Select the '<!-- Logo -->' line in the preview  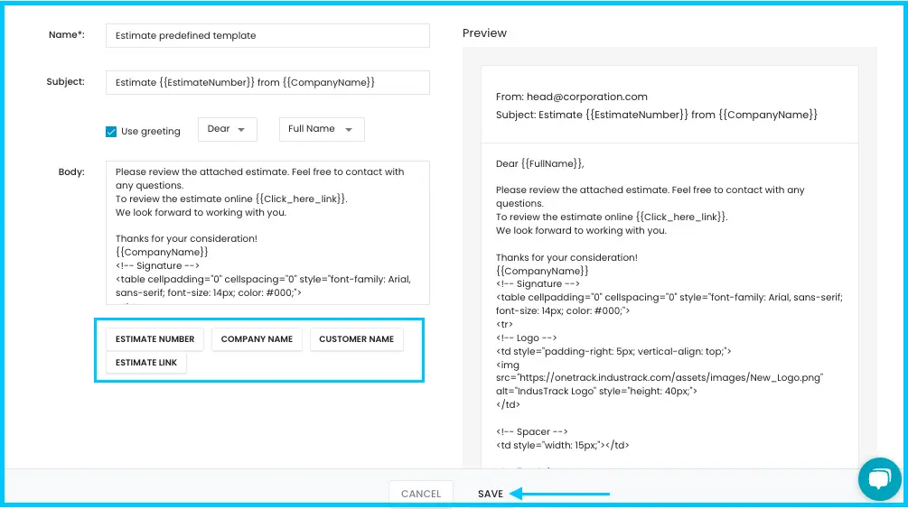(526, 338)
